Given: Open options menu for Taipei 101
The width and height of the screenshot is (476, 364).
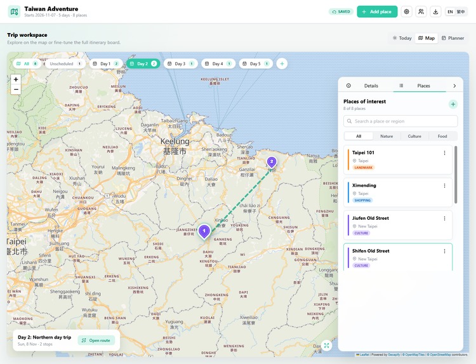Looking at the screenshot, I should point(444,153).
